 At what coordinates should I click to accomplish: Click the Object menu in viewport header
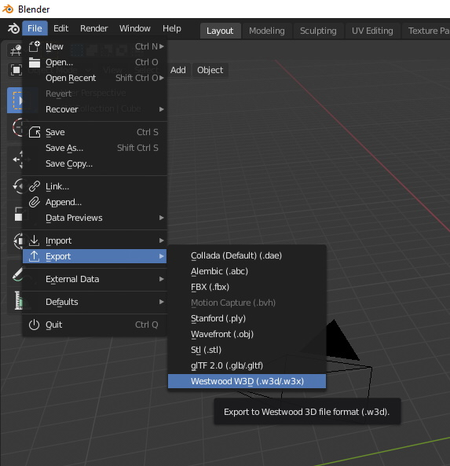coord(210,70)
